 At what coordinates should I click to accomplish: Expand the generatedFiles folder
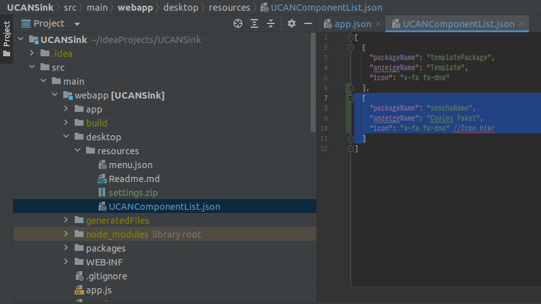(66, 220)
